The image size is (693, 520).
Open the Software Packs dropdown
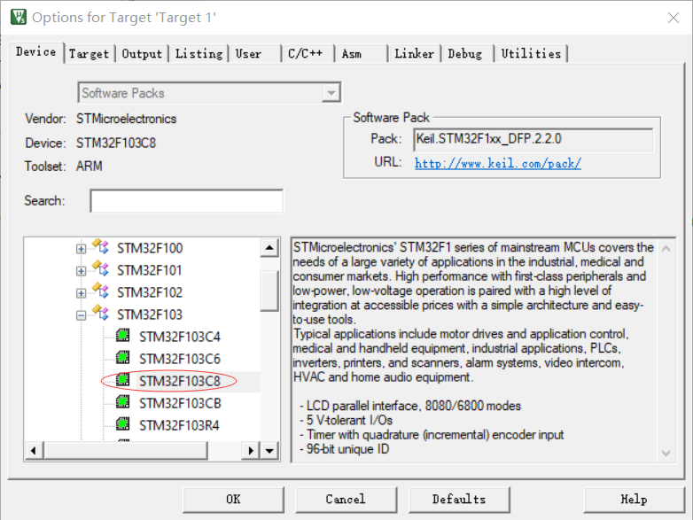click(x=331, y=93)
